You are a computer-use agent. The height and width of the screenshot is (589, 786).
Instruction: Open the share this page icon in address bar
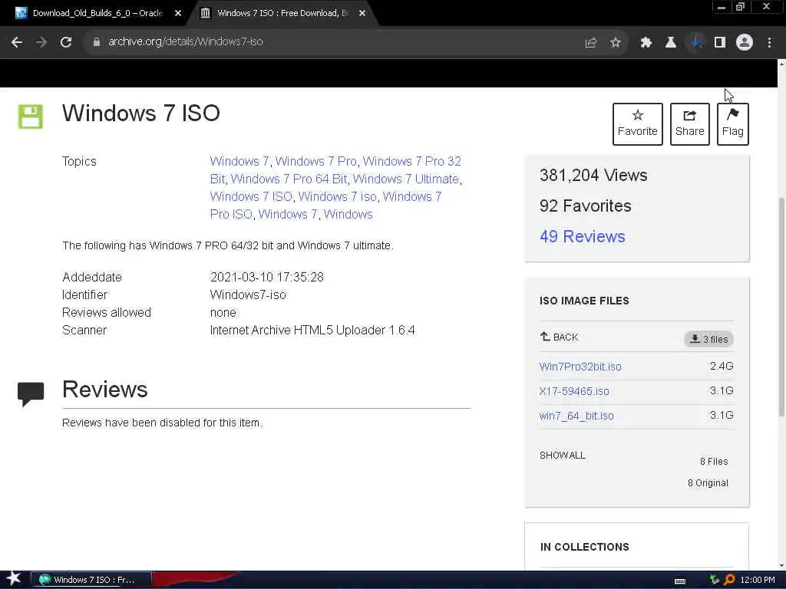pyautogui.click(x=591, y=43)
